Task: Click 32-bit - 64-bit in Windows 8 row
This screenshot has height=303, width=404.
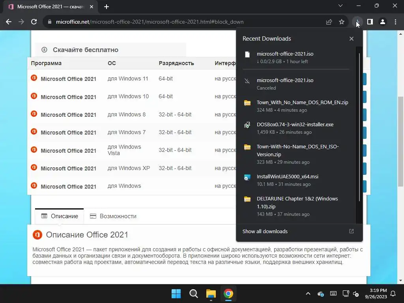Action: point(175,114)
